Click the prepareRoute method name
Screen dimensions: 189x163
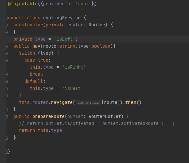coord(48,116)
